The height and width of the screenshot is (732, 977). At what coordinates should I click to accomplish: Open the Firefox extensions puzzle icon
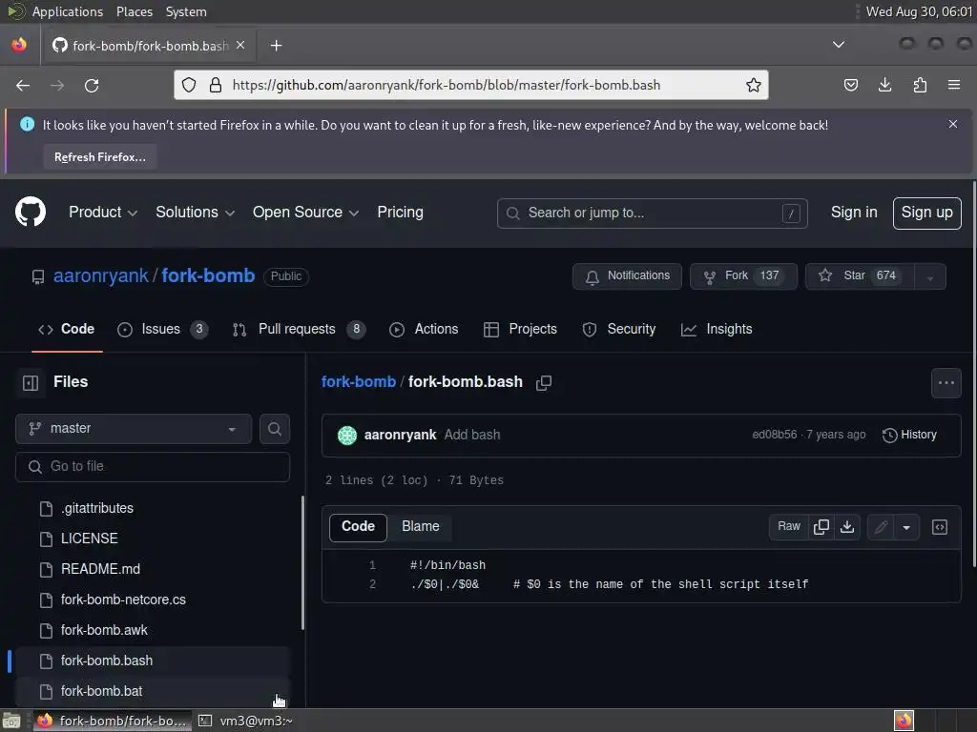pyautogui.click(x=920, y=85)
